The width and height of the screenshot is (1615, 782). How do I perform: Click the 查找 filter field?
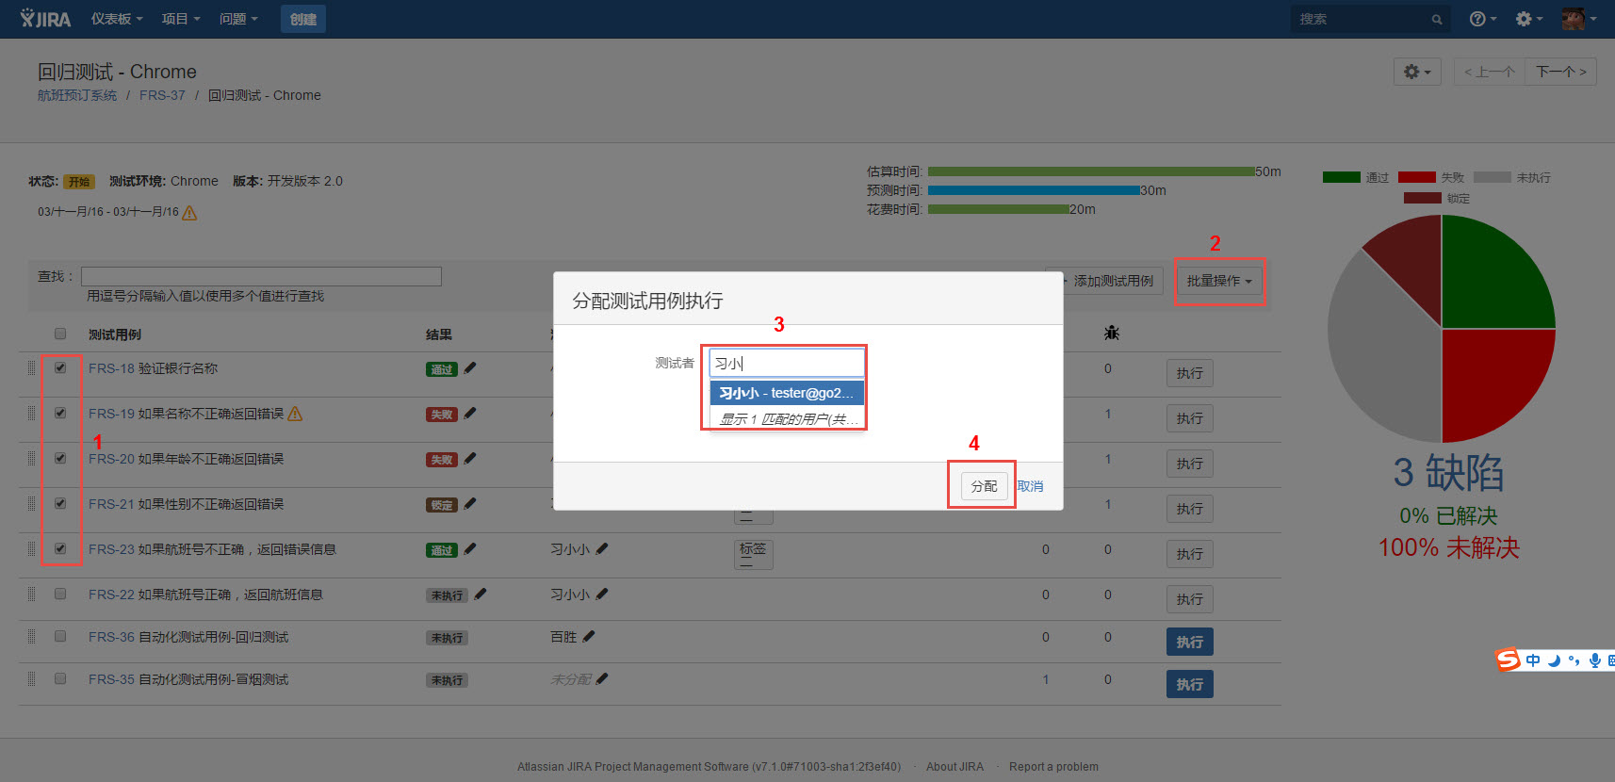pos(261,276)
